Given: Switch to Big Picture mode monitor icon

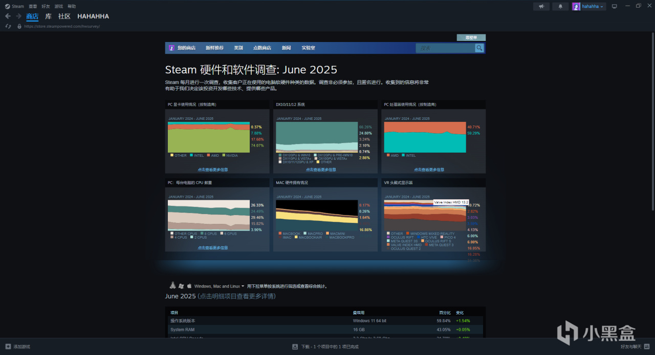Looking at the screenshot, I should tap(615, 6).
